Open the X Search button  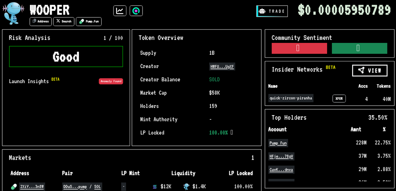(x=64, y=21)
